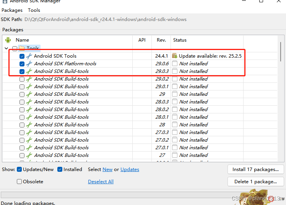Check Build-tools 27.0.2 checkbox
The width and height of the screenshot is (286, 205).
click(22, 140)
